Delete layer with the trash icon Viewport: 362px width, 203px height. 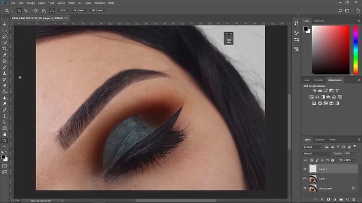354,199
